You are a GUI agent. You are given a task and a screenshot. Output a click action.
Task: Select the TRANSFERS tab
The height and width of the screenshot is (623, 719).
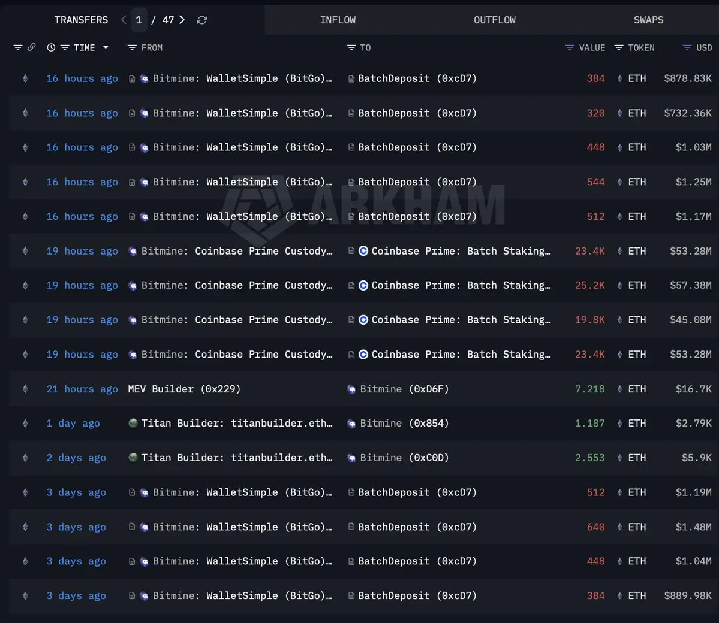pos(81,20)
